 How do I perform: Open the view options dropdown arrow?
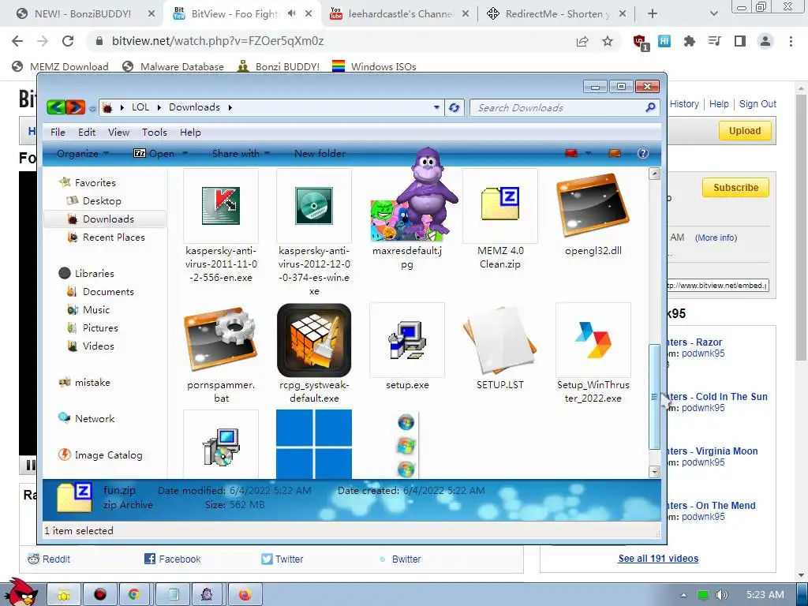(588, 153)
